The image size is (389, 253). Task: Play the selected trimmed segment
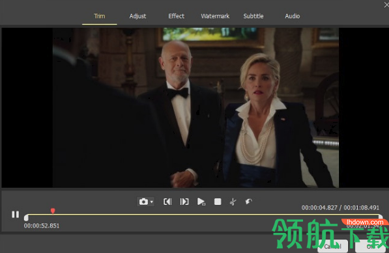[201, 202]
